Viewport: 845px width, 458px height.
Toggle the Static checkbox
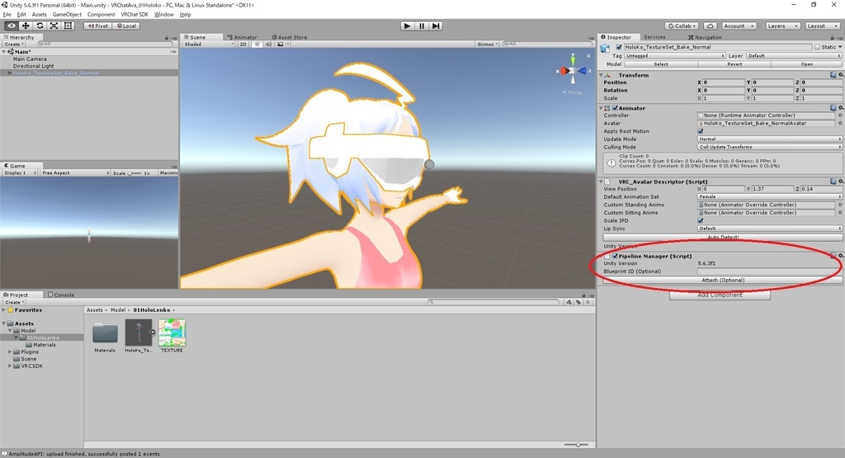(818, 47)
